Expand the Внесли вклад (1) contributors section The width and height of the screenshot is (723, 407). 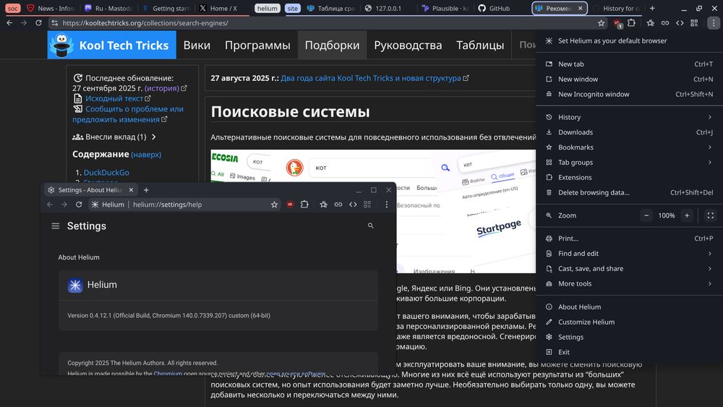coord(114,137)
